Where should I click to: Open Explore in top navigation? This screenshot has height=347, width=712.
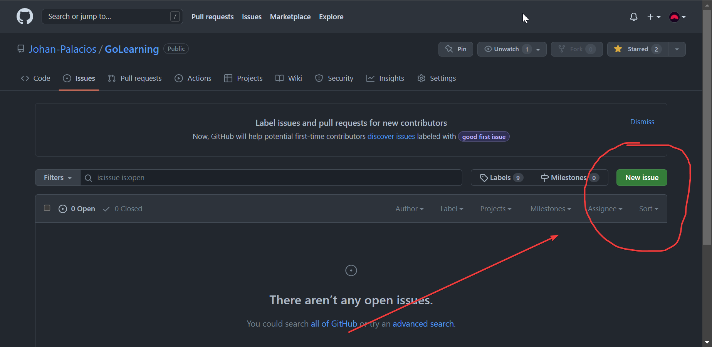coord(331,17)
